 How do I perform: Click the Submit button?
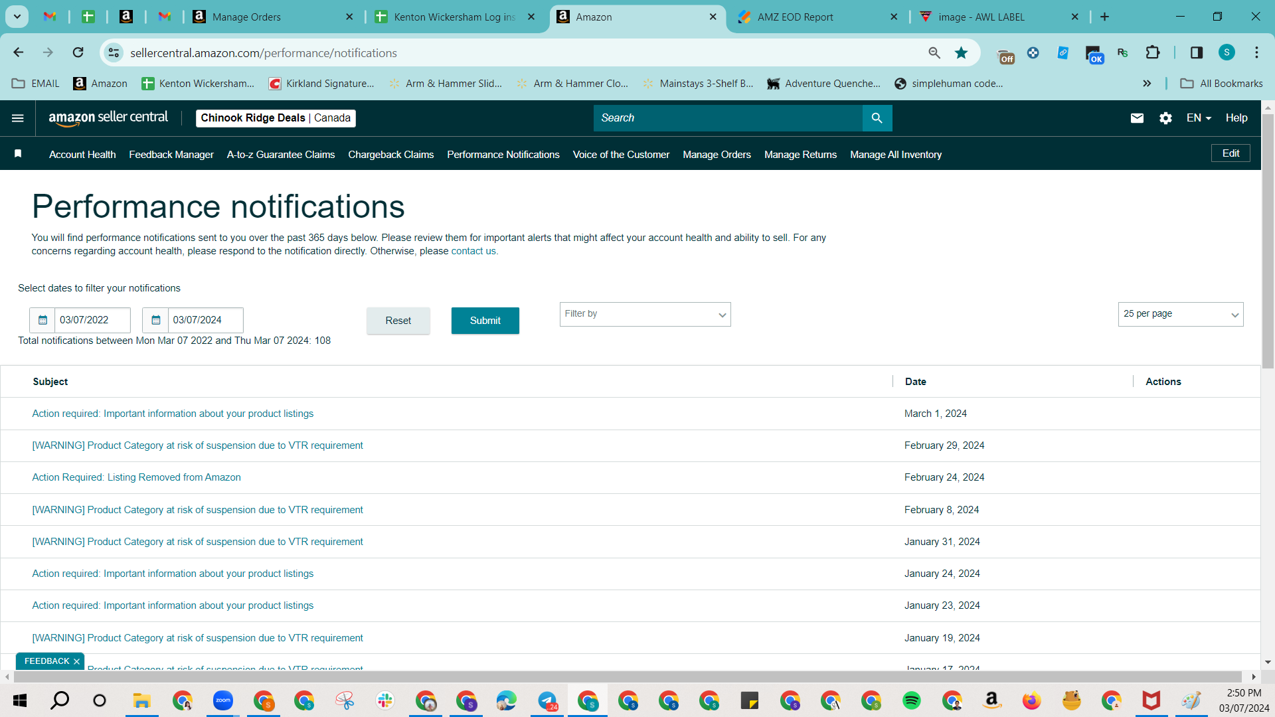point(485,321)
